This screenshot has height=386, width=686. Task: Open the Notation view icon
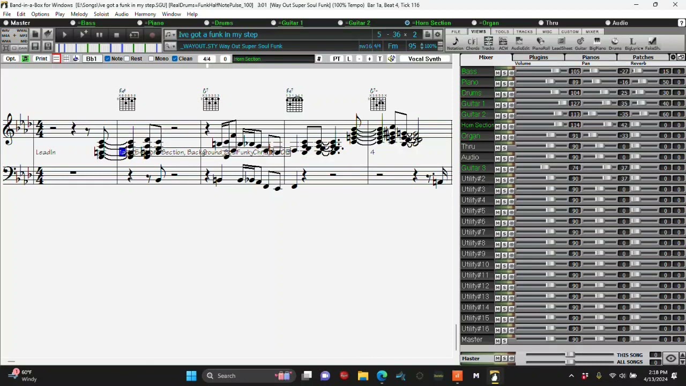[x=455, y=43]
